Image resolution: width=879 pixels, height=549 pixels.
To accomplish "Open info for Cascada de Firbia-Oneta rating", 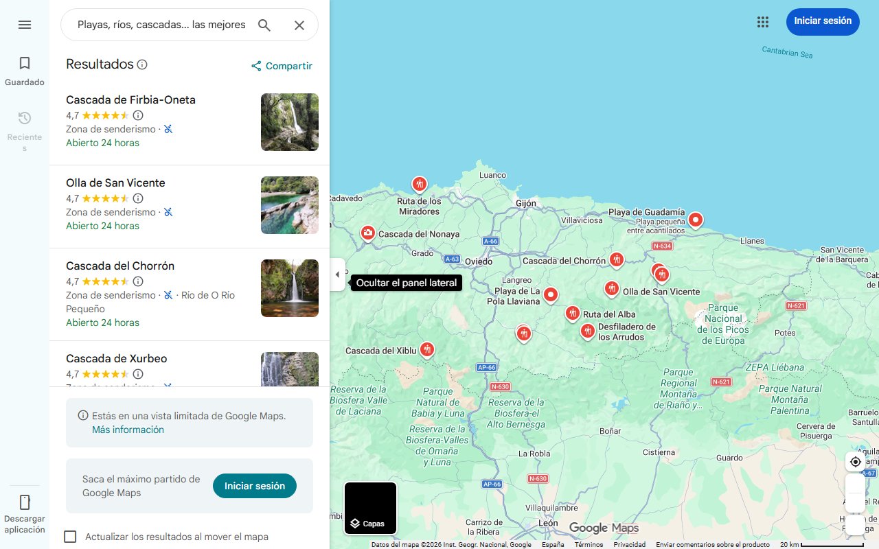I will (138, 115).
